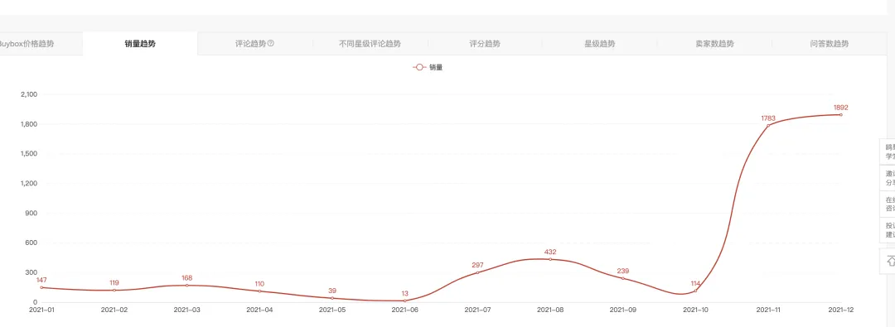The image size is (895, 327).
Task: Click the 2021-03 x-axis label
Action: tap(186, 310)
